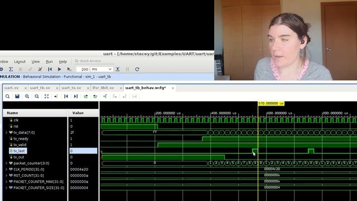Viewport: 357px width, 201px height.
Task: Switch to the uart_tx.sv tab
Action: (x=71, y=88)
